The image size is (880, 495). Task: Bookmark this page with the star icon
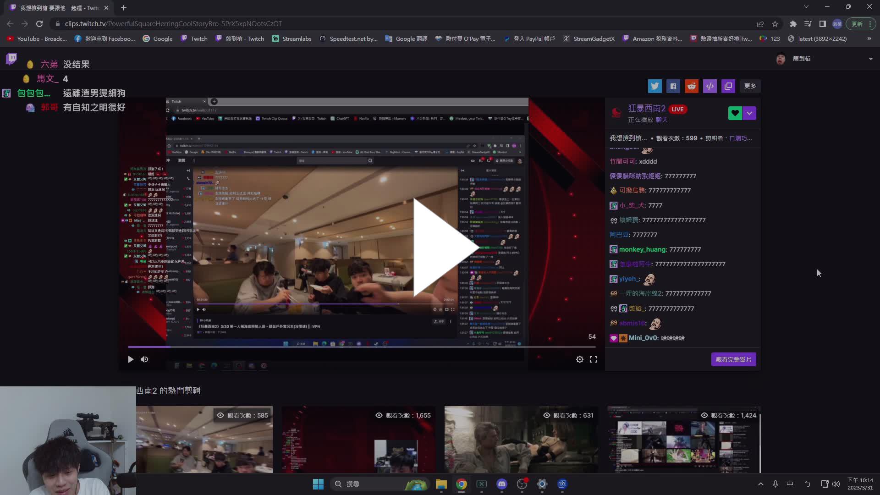[x=775, y=23]
